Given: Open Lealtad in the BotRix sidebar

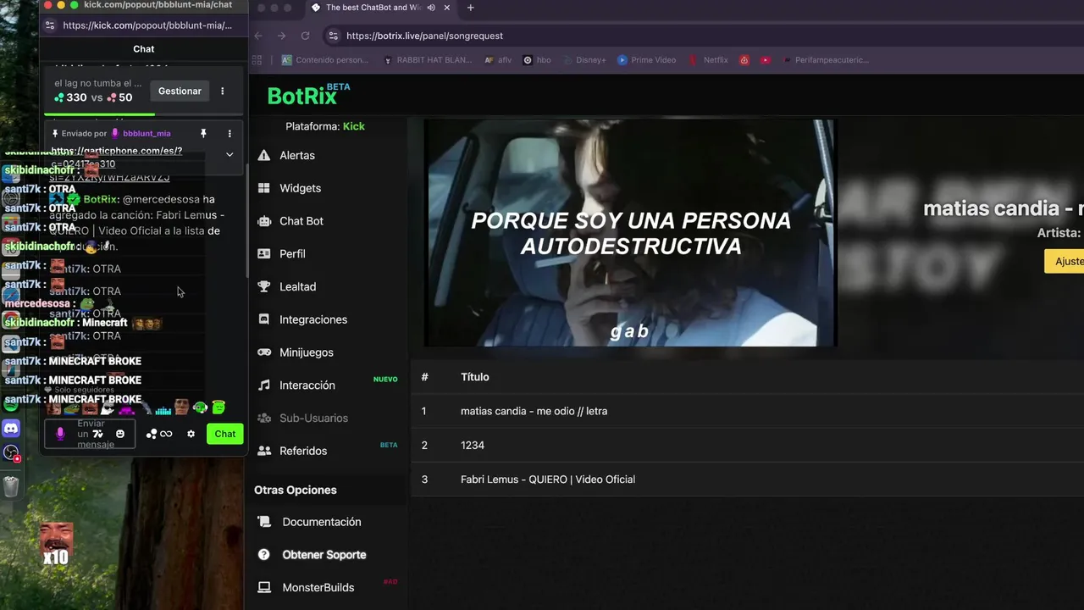Looking at the screenshot, I should (x=297, y=287).
